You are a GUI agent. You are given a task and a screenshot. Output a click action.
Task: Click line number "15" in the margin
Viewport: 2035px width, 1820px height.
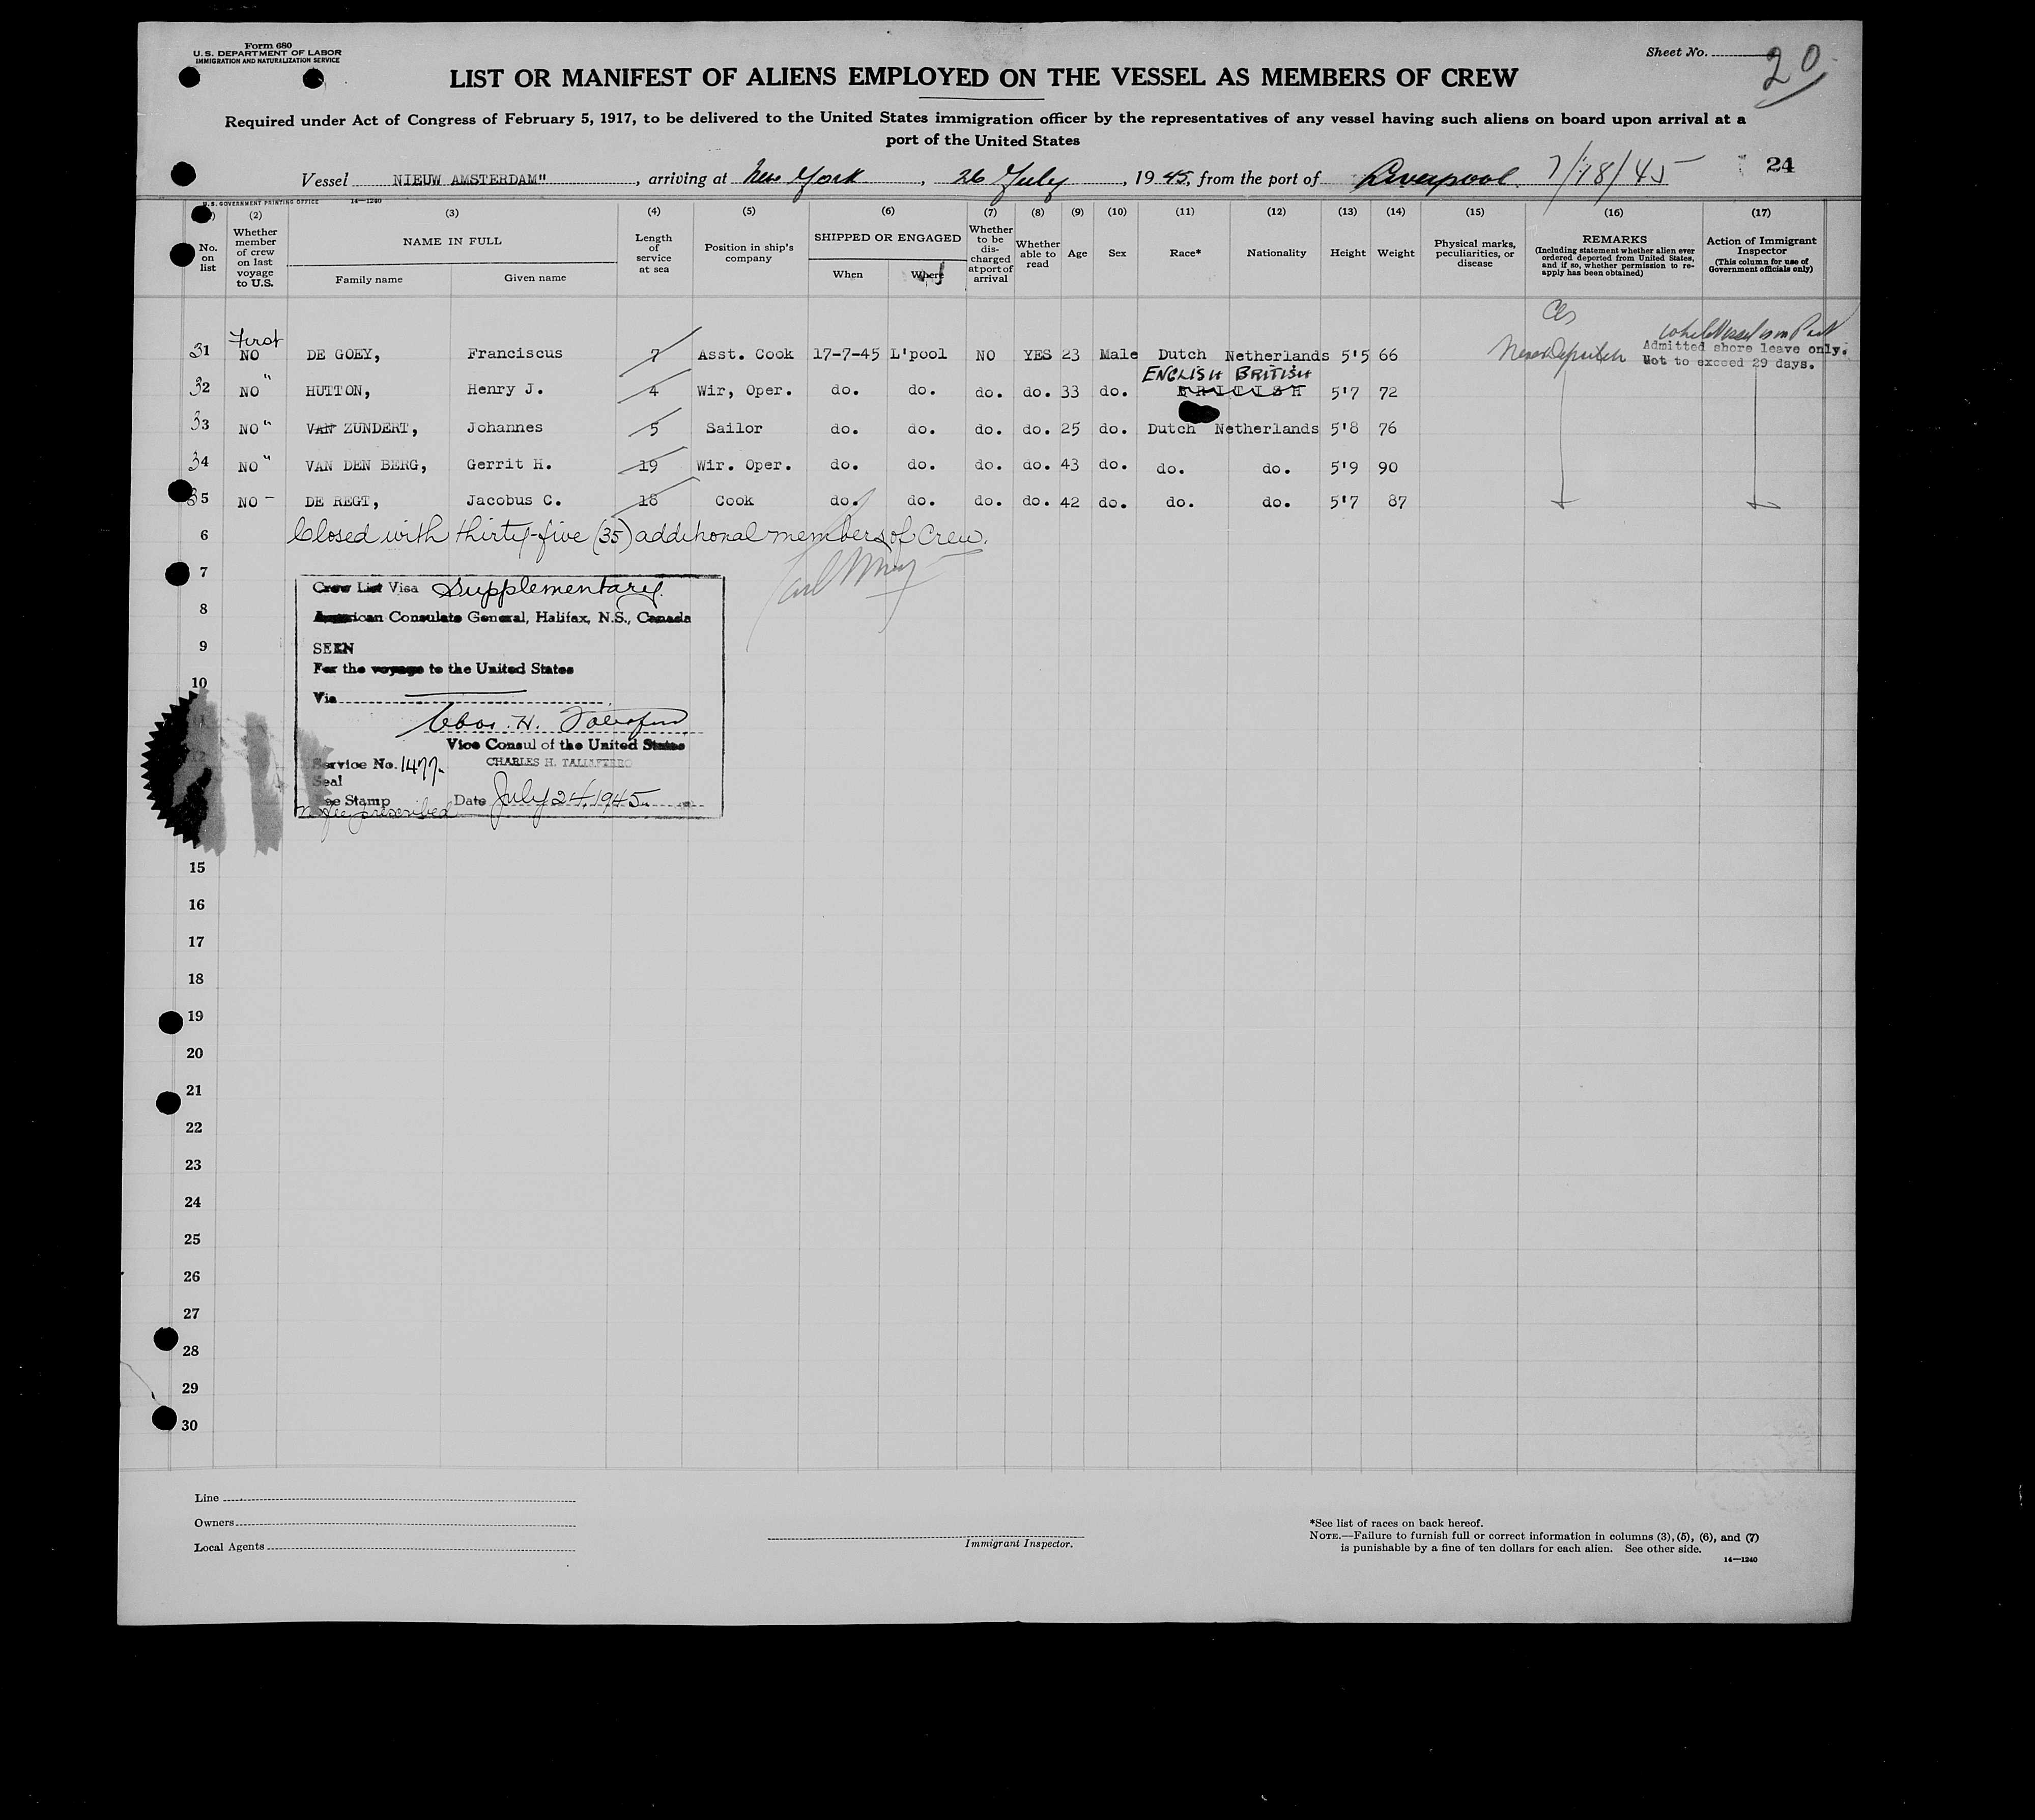pos(197,867)
